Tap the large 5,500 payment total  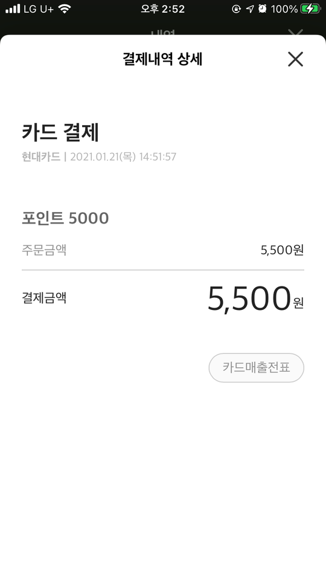point(249,299)
